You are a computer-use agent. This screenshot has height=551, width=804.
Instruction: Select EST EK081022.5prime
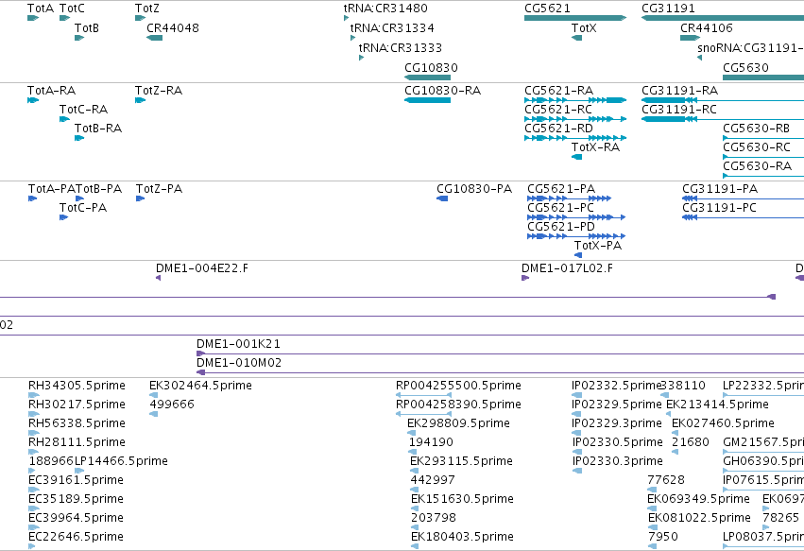coord(653,527)
